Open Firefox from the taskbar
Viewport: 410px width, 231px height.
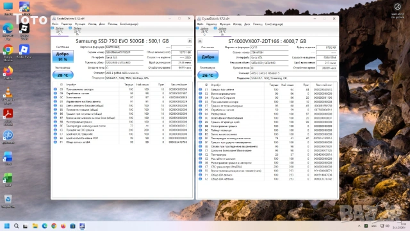63,226
